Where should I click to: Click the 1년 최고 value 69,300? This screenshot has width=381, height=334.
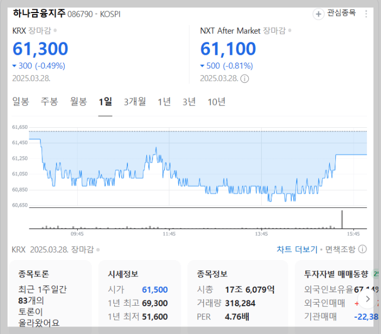pyautogui.click(x=155, y=304)
